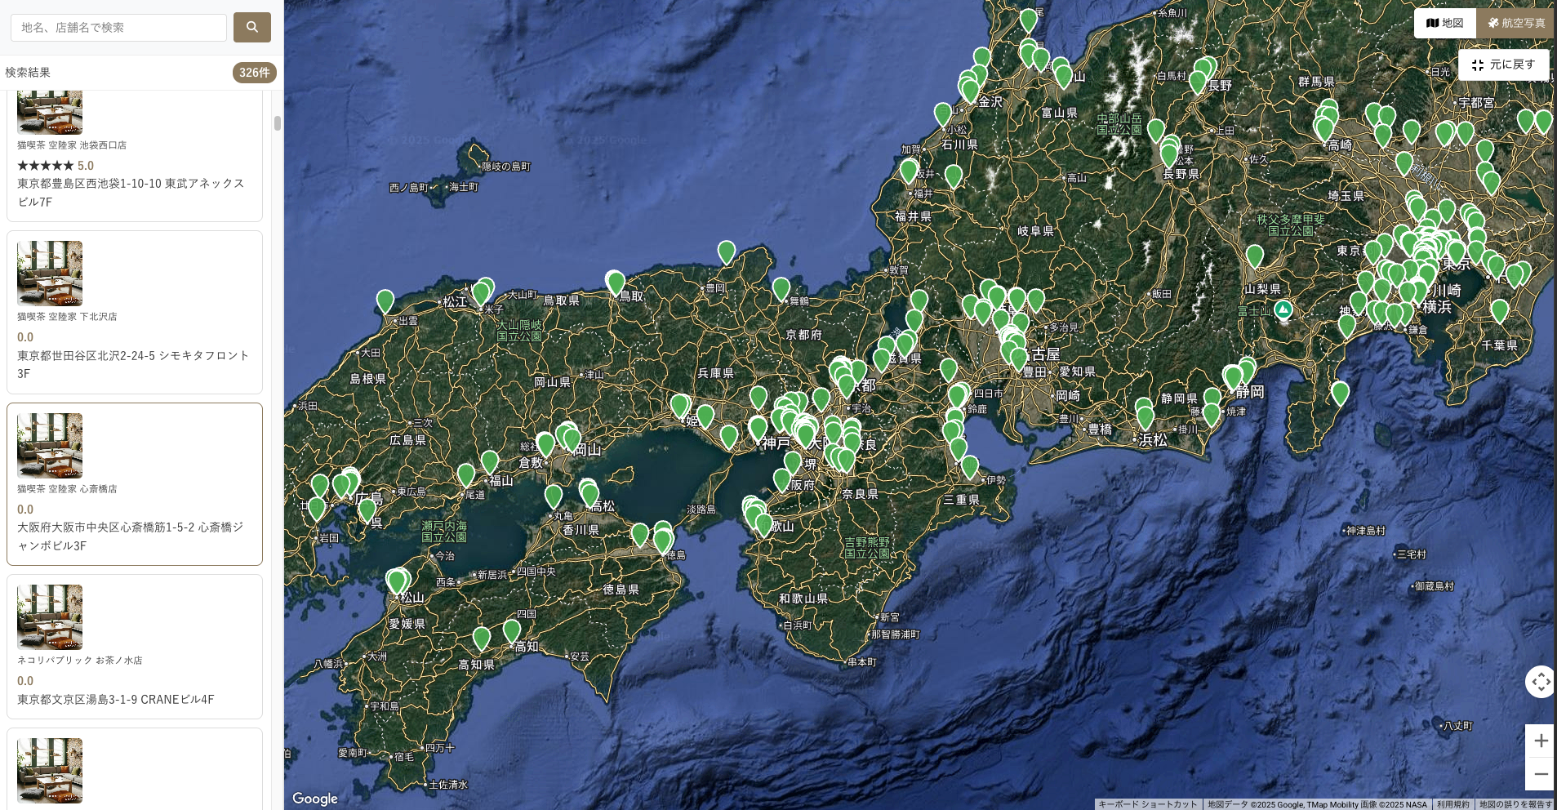The image size is (1557, 810).
Task: Open 利用規約 terms link
Action: [x=1452, y=804]
